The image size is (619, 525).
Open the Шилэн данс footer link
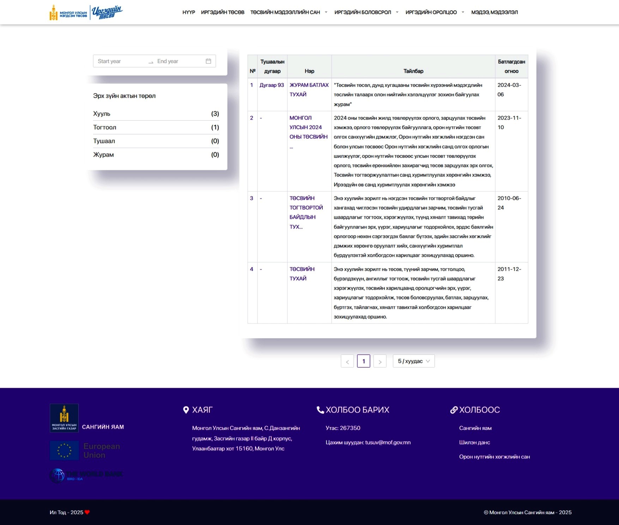pyautogui.click(x=474, y=442)
